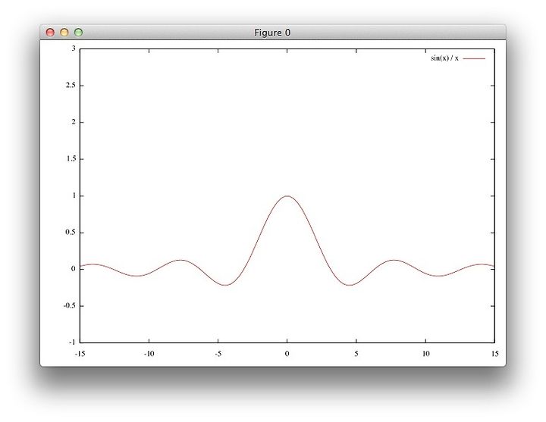Maximize Figure 0 with green button
The image size is (546, 422).
click(x=79, y=33)
